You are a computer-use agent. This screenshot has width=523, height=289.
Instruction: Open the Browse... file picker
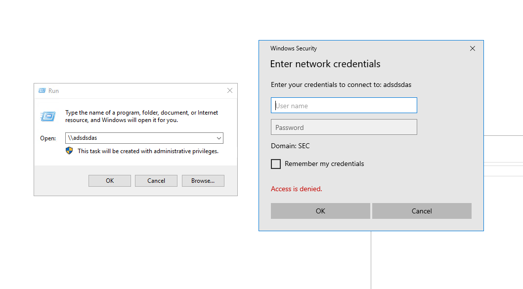pyautogui.click(x=203, y=181)
